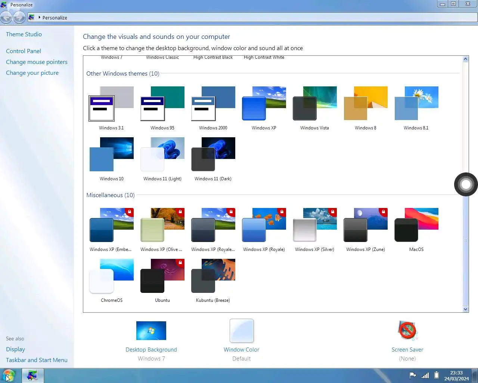Screen dimensions: 478x383
Task: Click the Personalize address bar icon
Action: 32,17
